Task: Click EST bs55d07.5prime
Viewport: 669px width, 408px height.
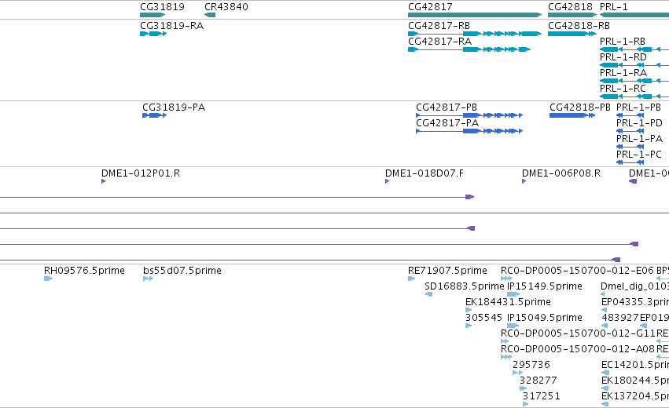Action: [182, 271]
